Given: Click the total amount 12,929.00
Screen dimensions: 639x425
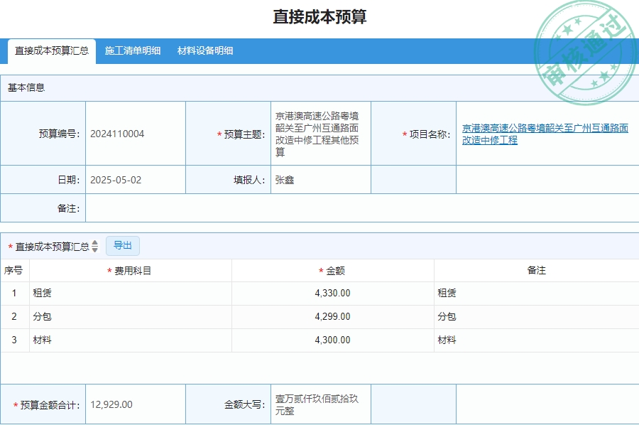Looking at the screenshot, I should (111, 404).
